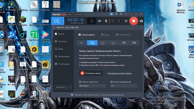Open Bandicam help question mark
194x109 pixels.
(126, 14)
